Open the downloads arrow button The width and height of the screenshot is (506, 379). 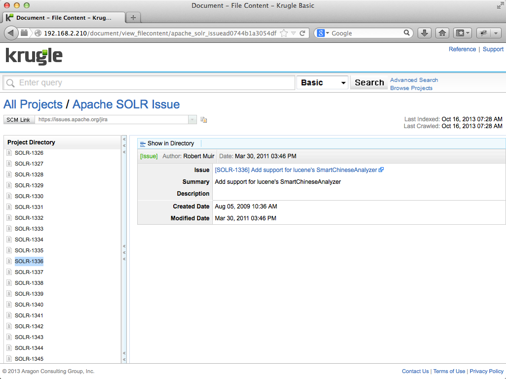pyautogui.click(x=425, y=33)
